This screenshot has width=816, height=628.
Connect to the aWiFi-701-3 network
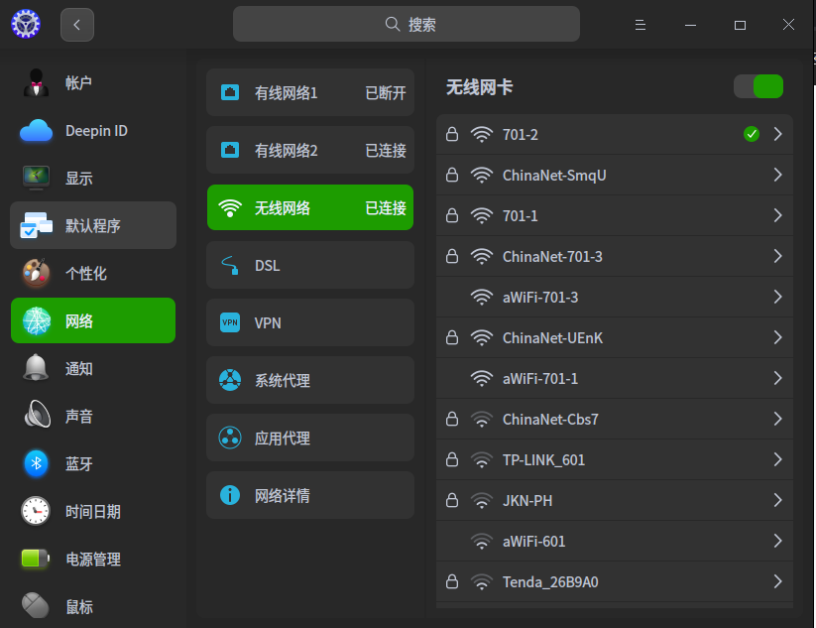tap(540, 297)
